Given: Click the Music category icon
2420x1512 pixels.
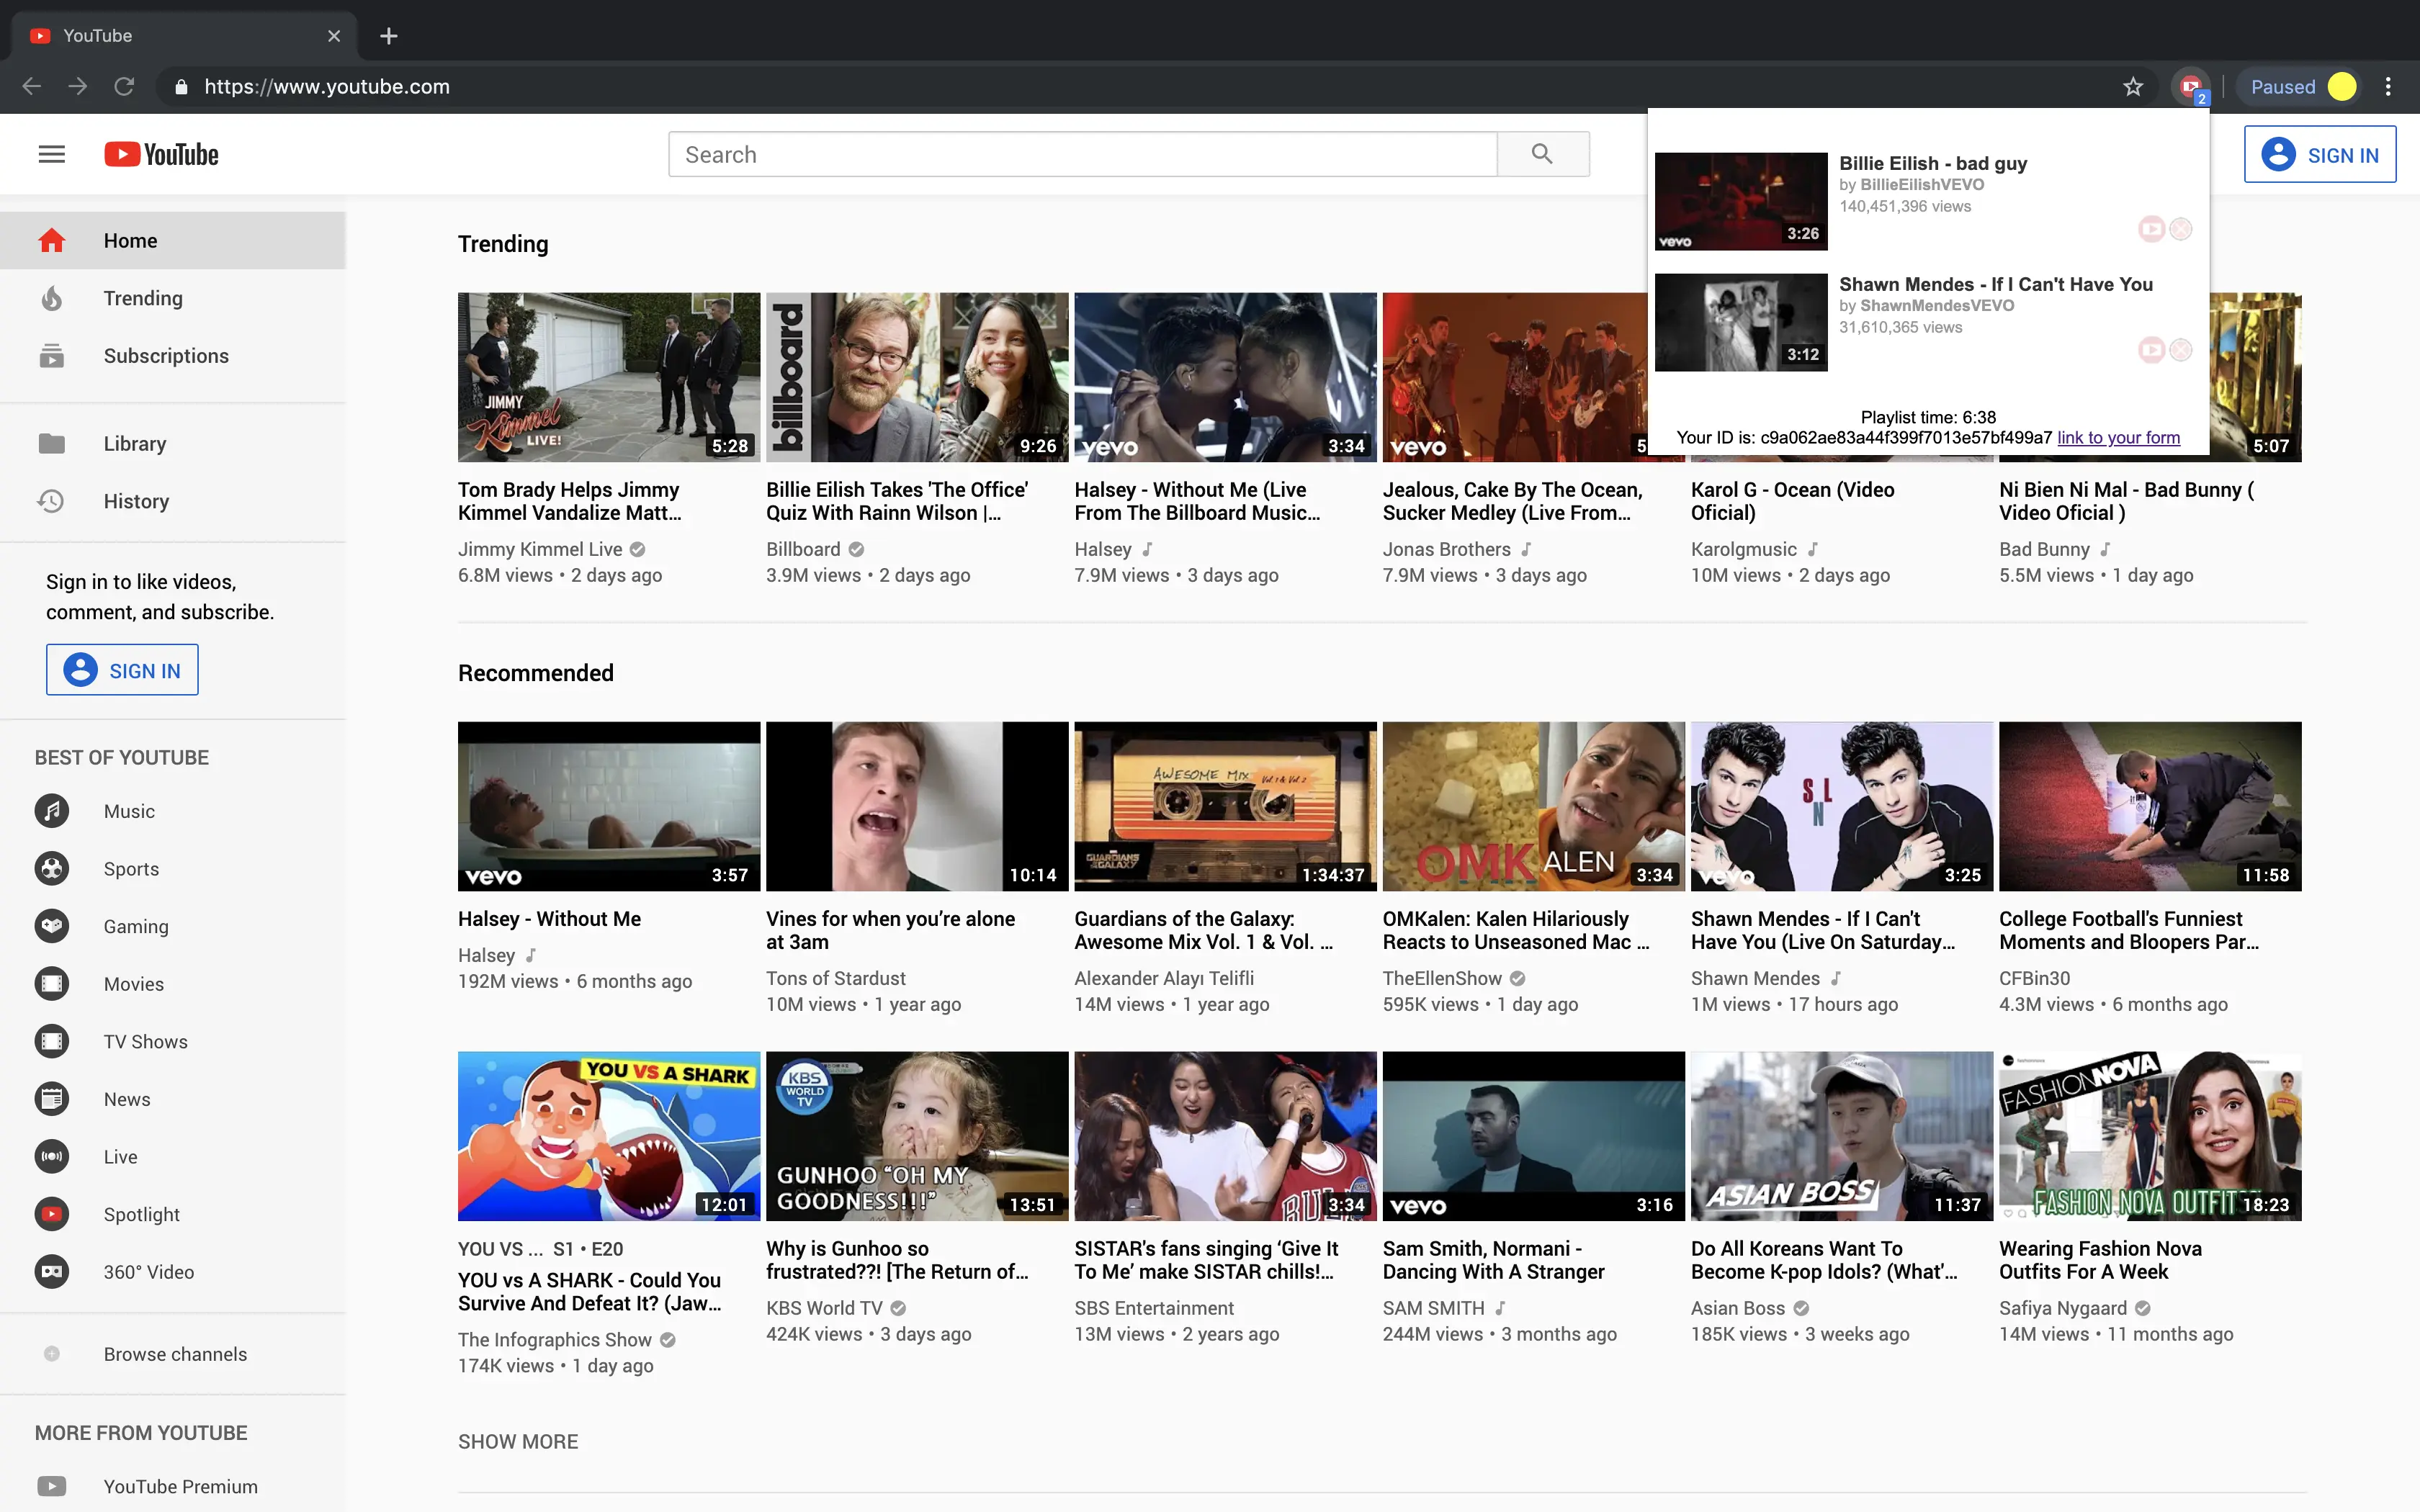Looking at the screenshot, I should (52, 810).
